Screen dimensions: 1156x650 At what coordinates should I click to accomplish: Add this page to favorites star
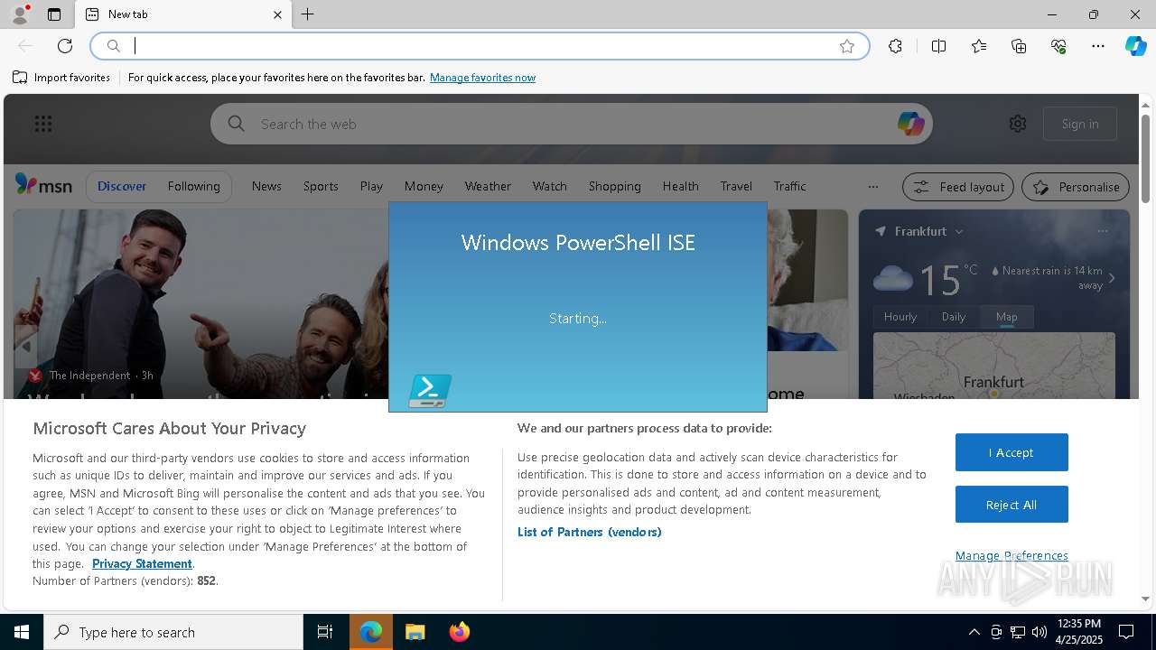pyautogui.click(x=847, y=46)
